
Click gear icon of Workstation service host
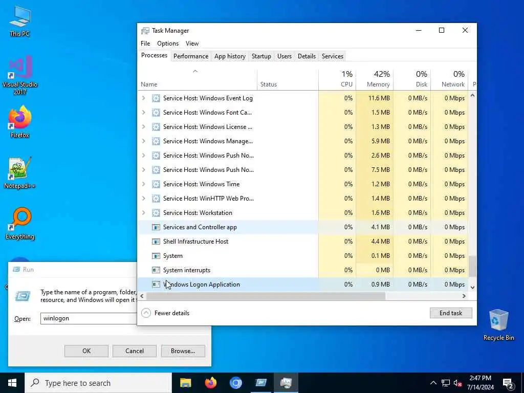156,213
